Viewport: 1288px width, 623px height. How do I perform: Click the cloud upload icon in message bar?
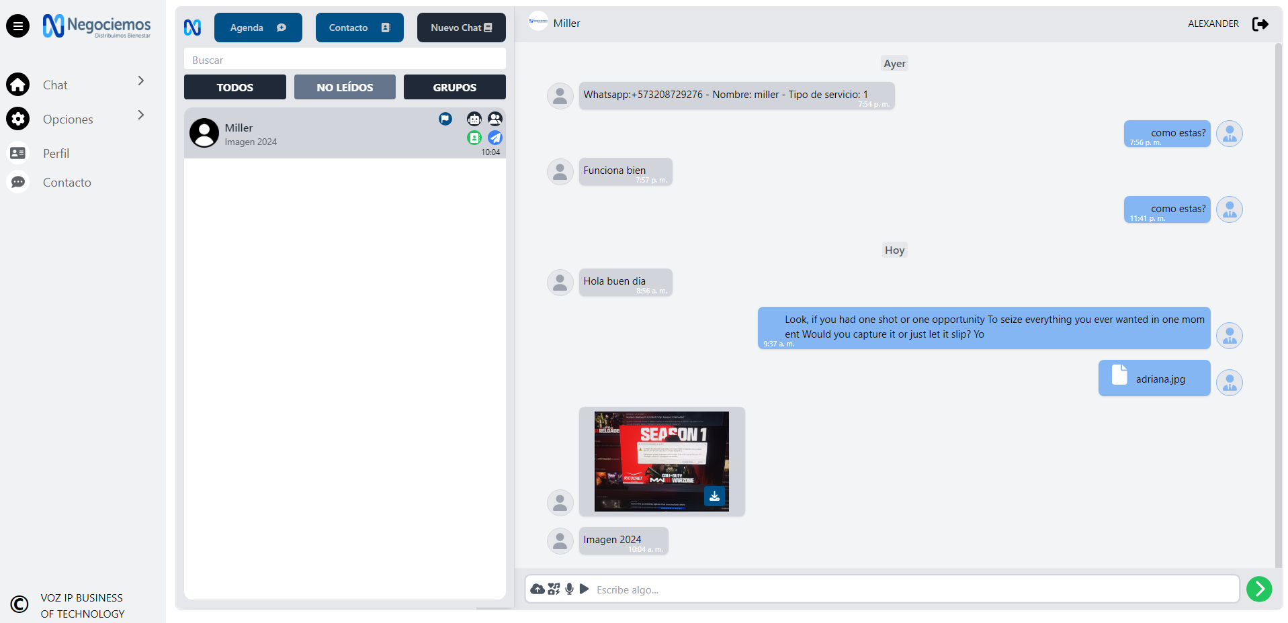(x=538, y=589)
